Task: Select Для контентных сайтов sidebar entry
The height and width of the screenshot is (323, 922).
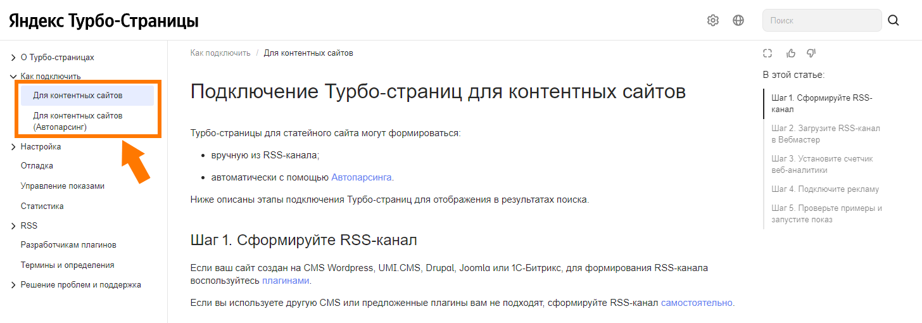Action: tap(87, 96)
